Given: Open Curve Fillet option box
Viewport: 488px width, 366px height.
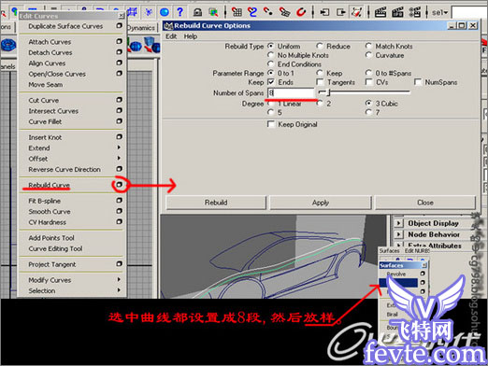Looking at the screenshot, I should [x=119, y=120].
